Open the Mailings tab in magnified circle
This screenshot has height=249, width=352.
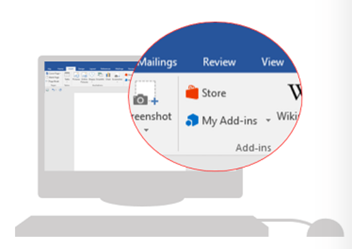pyautogui.click(x=158, y=62)
